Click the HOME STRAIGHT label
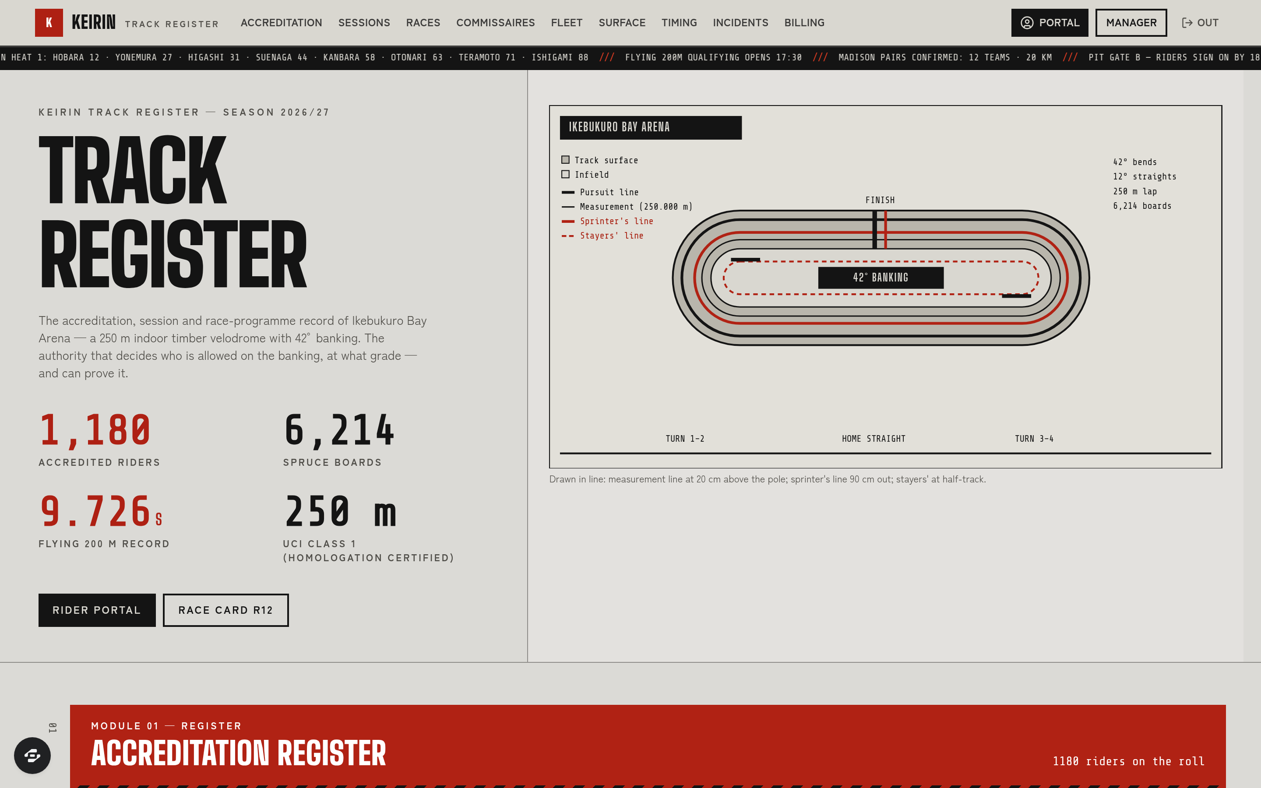1261x788 pixels. tap(874, 439)
